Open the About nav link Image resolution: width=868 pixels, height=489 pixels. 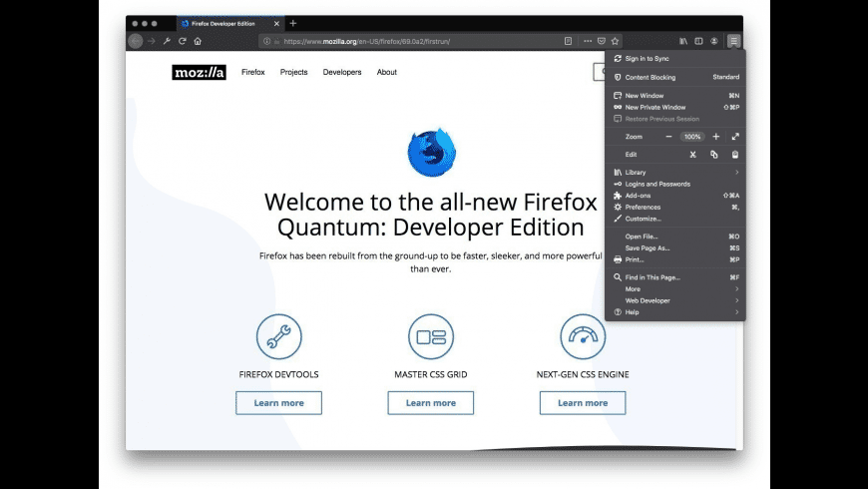386,72
